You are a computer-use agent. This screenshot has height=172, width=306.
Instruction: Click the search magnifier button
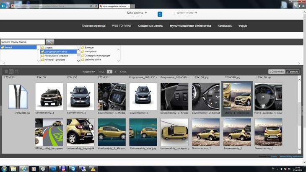50,42
